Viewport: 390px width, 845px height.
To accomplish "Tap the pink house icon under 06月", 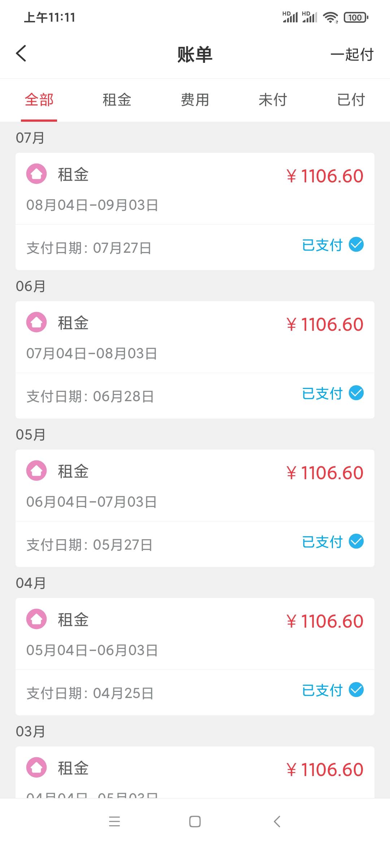I will pos(36,322).
